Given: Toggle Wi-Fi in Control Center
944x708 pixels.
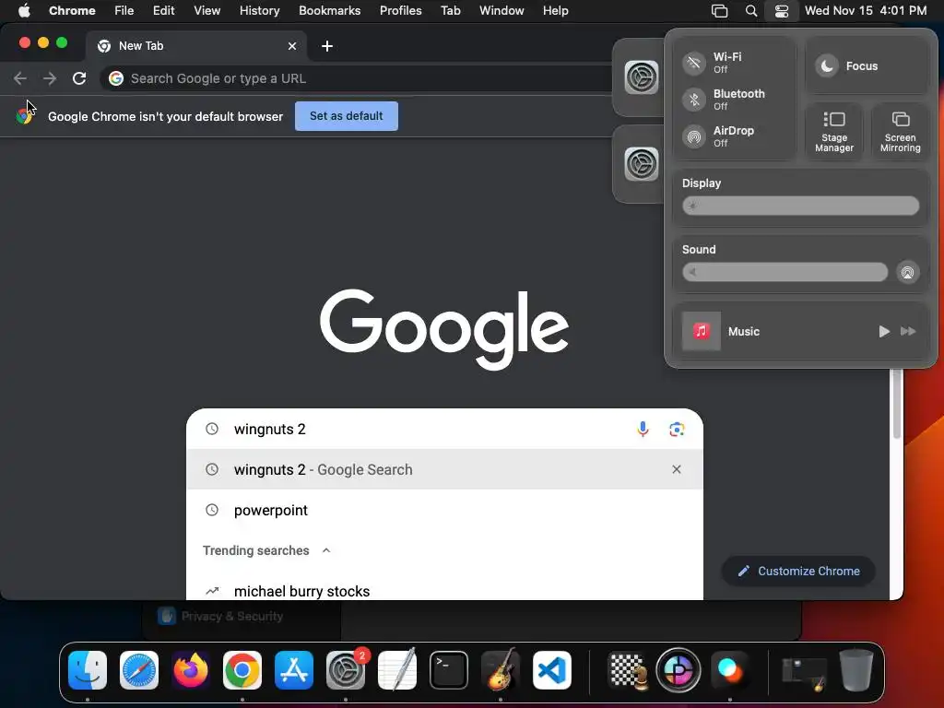Looking at the screenshot, I should coord(694,63).
